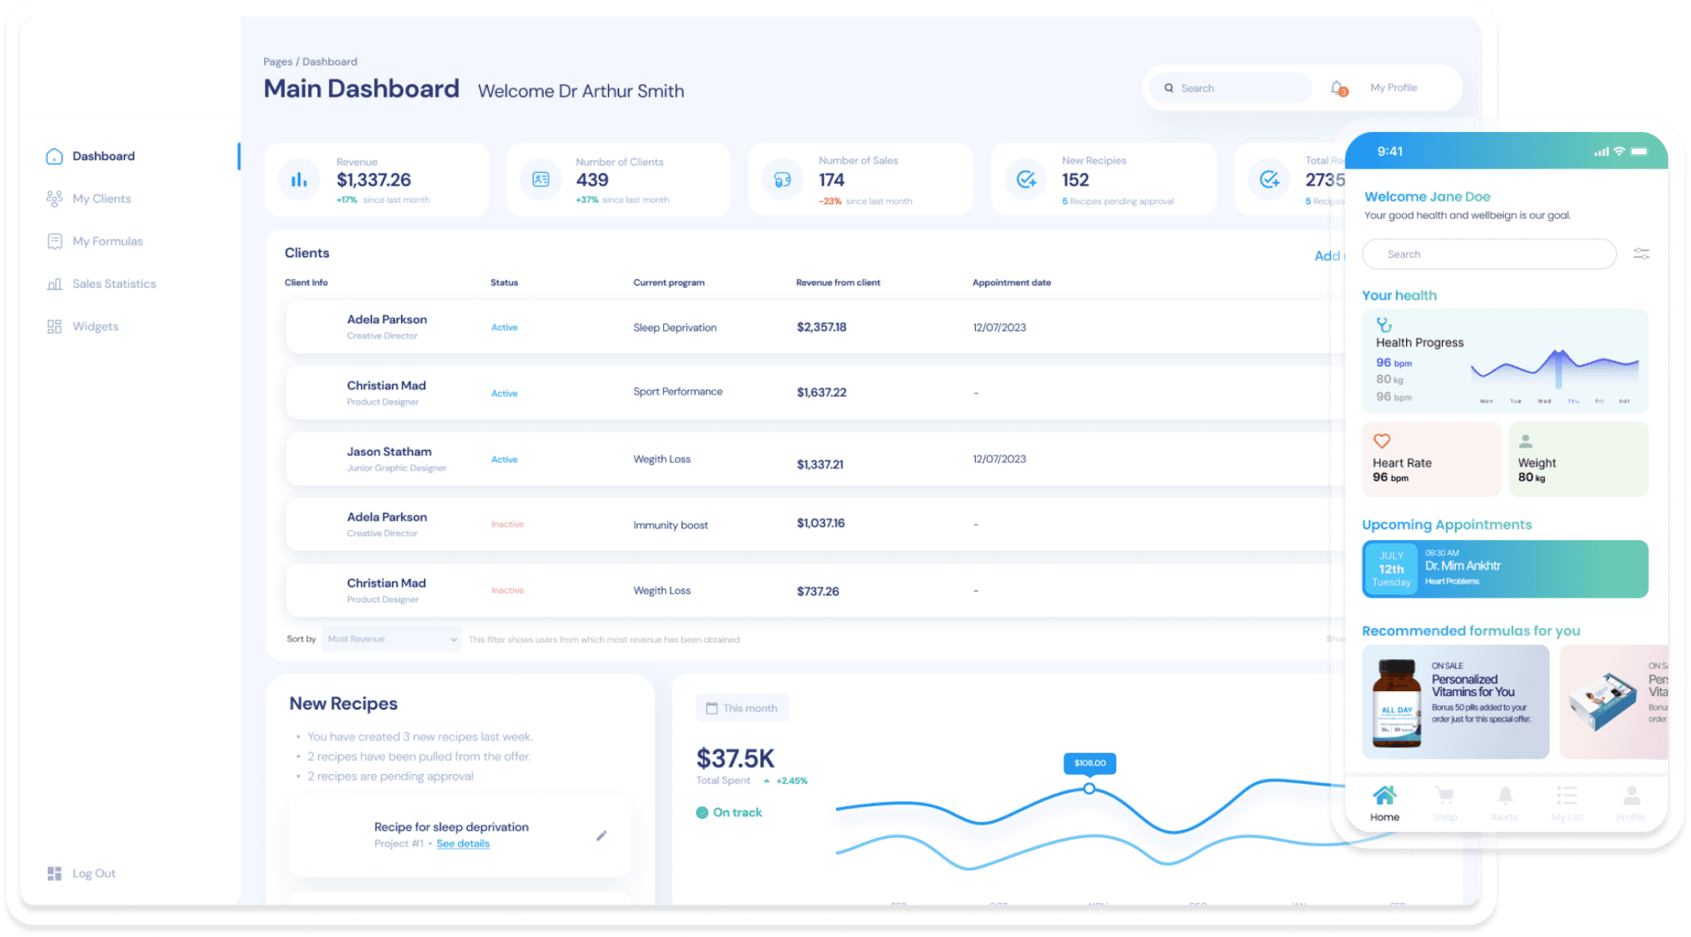Click the $37.5K Total Spent value
Viewport: 1691px width, 937px height.
[x=735, y=759]
